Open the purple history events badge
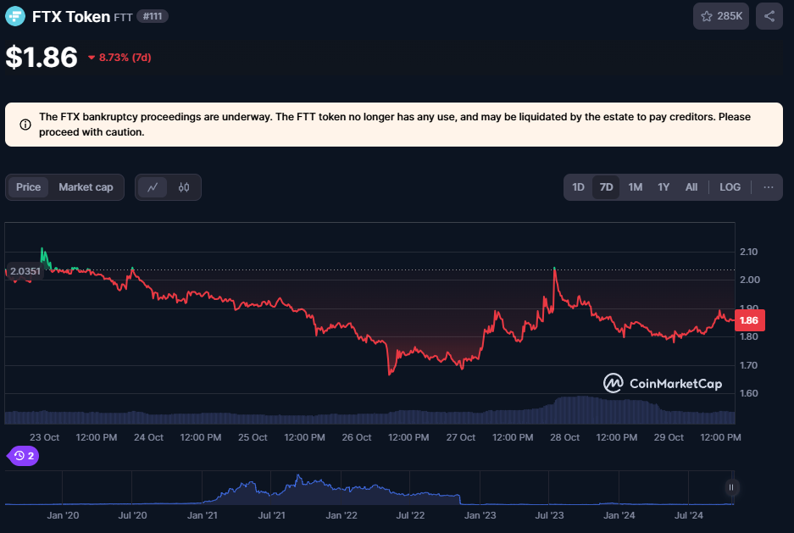Image resolution: width=794 pixels, height=533 pixels. pos(24,456)
